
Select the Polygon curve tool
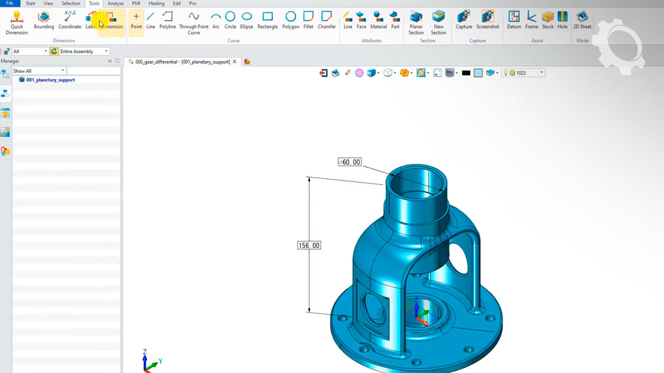[x=290, y=21]
